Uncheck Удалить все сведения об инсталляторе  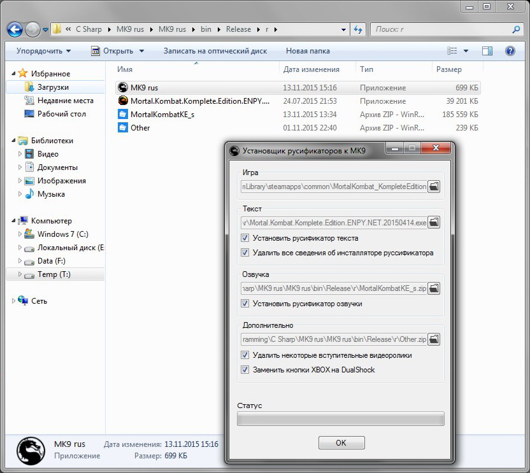click(x=245, y=252)
